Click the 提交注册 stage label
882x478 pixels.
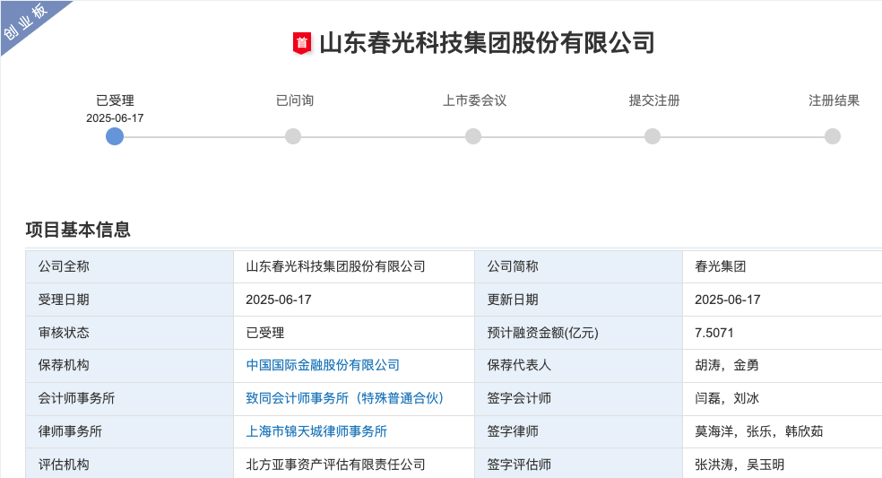click(x=654, y=100)
